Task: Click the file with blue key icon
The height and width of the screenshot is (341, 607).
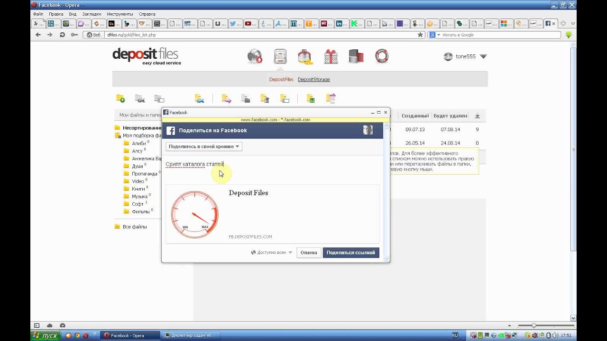Action: click(200, 99)
